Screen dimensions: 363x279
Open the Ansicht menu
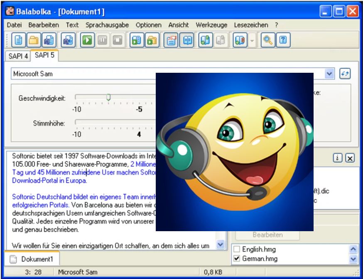click(179, 25)
